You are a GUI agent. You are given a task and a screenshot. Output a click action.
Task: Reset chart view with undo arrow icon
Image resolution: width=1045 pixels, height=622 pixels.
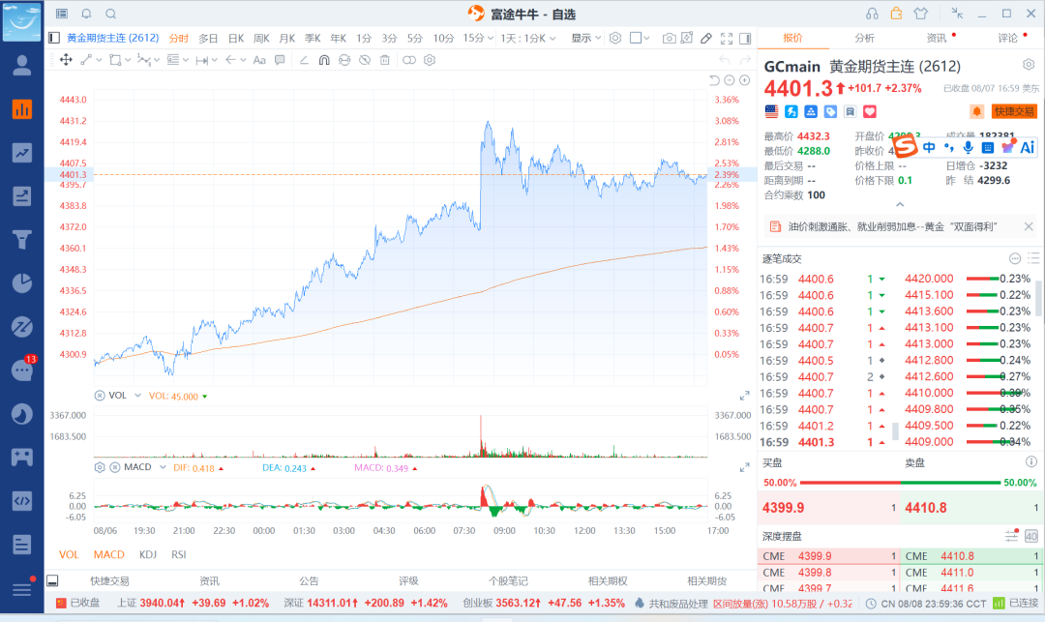coord(714,80)
